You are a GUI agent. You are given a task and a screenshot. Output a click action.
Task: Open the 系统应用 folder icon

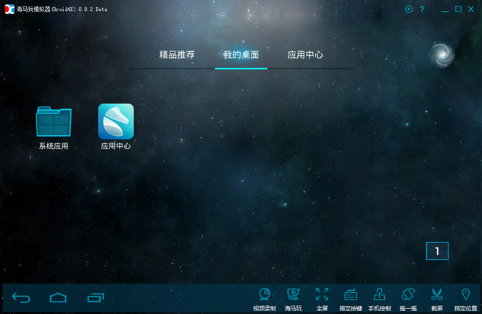pos(54,122)
